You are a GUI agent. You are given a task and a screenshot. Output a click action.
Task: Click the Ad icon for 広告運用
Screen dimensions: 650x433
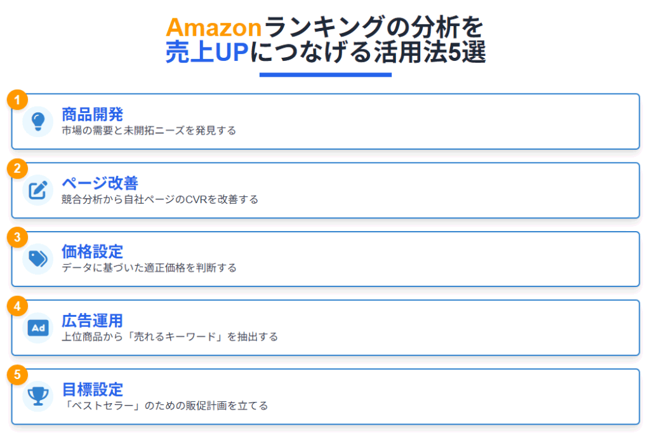[37, 328]
